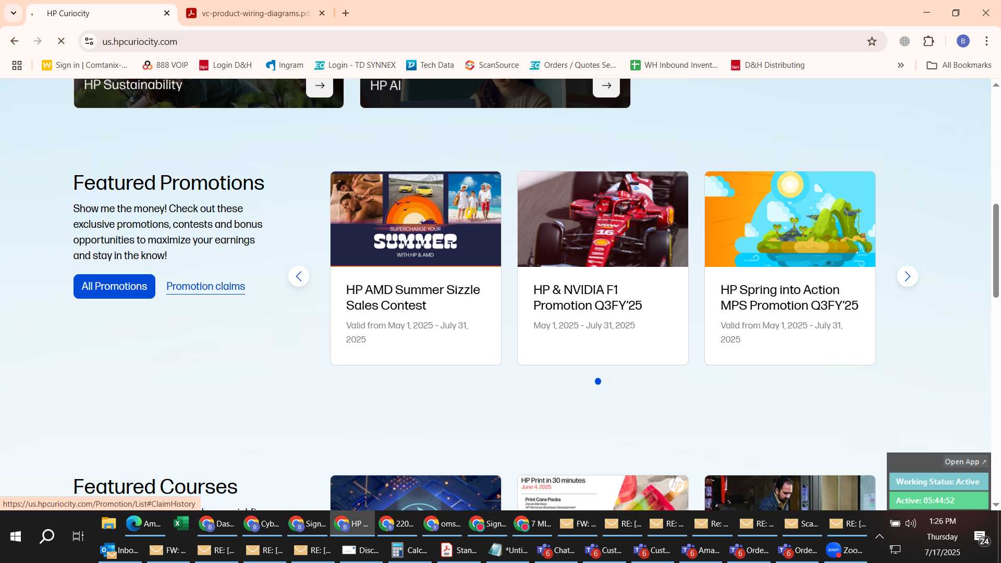
Task: Close the vc-product-wiring-diagrams tab
Action: [322, 13]
